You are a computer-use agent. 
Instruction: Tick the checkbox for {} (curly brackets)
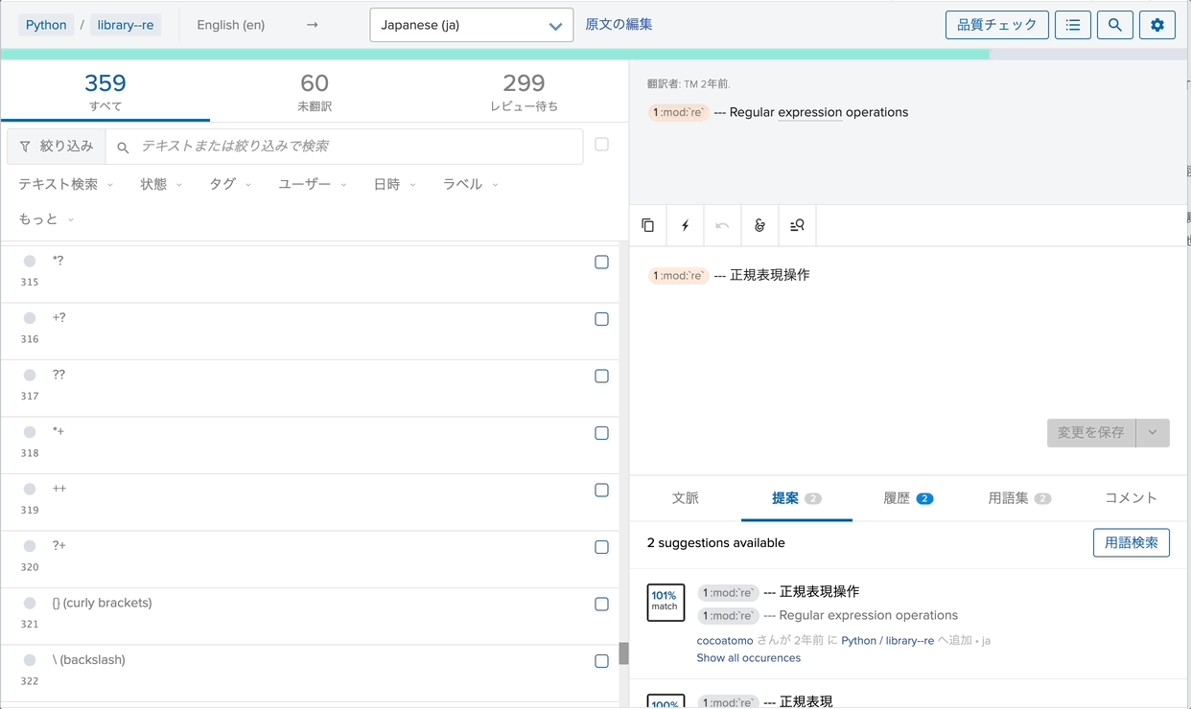pos(601,605)
